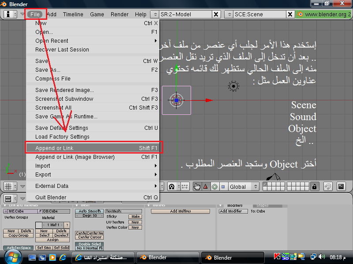Choose Quit Blender
353x264 pixels.
93,197
